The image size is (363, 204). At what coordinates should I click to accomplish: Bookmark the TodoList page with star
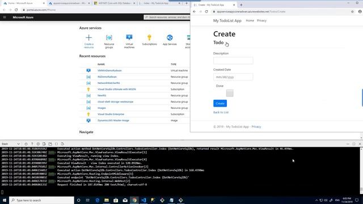pos(352,11)
